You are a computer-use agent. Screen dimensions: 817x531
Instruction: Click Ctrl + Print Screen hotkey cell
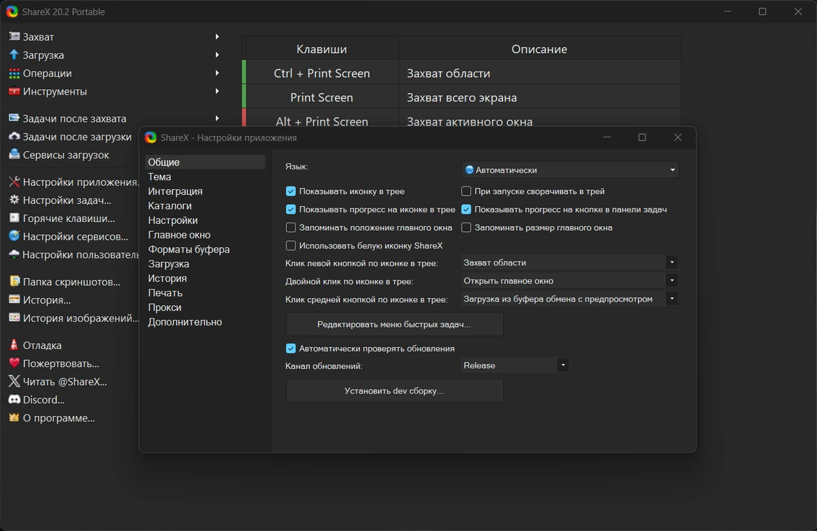(x=322, y=73)
